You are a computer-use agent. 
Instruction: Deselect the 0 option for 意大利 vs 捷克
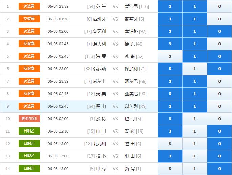[219, 44]
